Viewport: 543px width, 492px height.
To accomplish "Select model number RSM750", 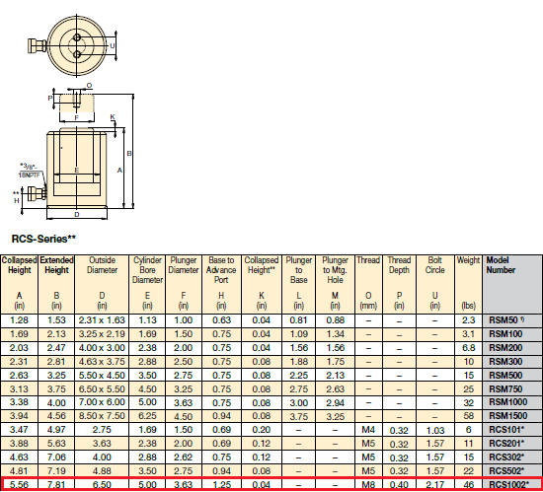I will pyautogui.click(x=505, y=389).
